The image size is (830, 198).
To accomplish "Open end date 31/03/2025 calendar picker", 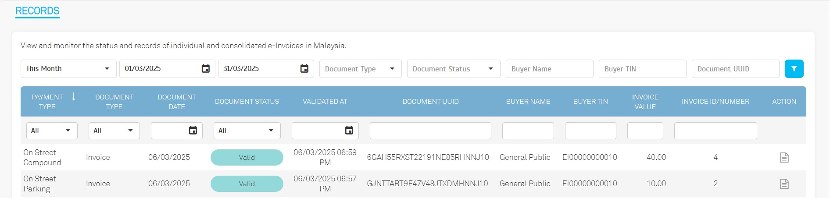I will [304, 69].
